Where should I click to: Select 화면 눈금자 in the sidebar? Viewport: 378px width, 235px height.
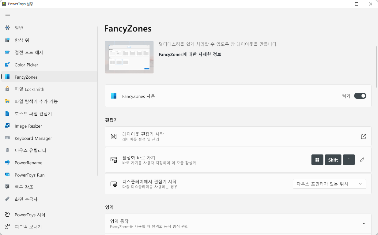click(x=49, y=199)
